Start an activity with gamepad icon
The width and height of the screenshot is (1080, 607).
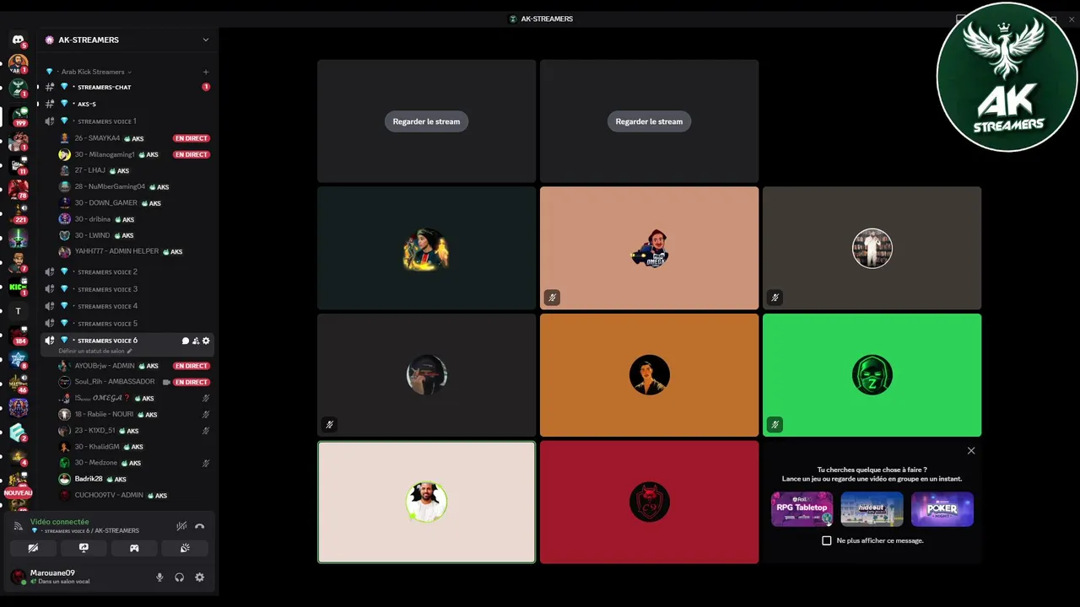point(134,548)
